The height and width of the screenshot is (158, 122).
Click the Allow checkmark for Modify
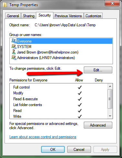pyautogui.click(x=80, y=93)
